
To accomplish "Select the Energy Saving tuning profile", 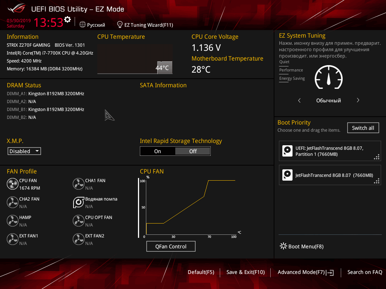I will (x=292, y=78).
